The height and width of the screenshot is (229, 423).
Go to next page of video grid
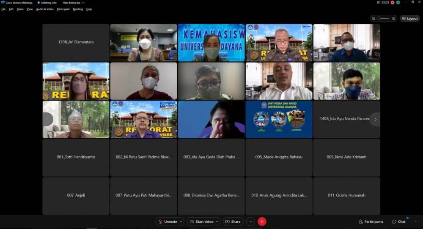[375, 119]
